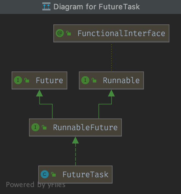Click the class icon on FutureTask
Screen dimensions: 181x194
coord(45,174)
